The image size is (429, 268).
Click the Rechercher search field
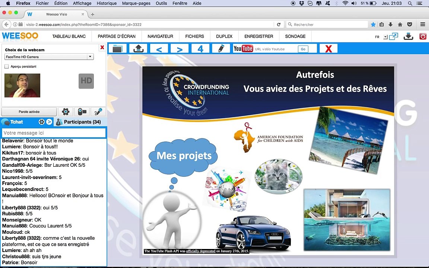327,25
